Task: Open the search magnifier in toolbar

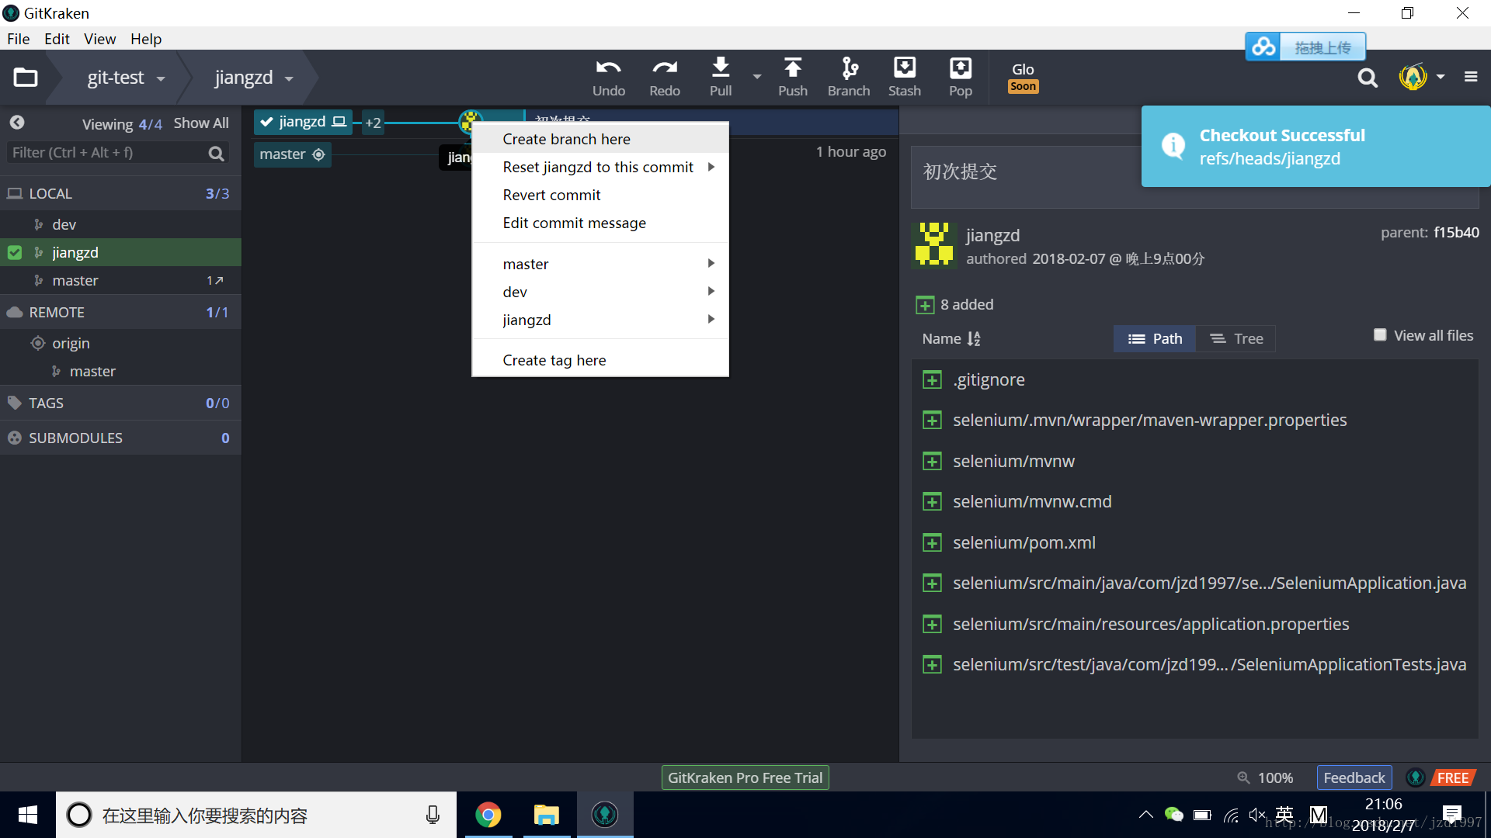Action: coord(1368,78)
